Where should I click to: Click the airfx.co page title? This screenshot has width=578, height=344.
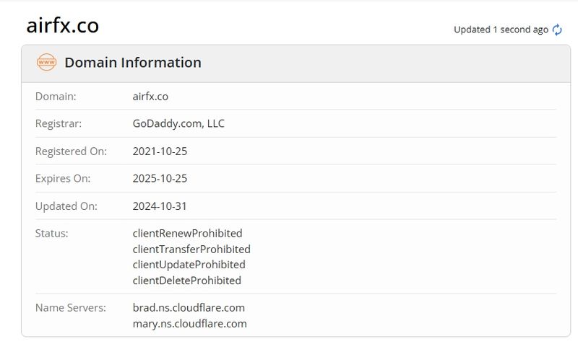[x=63, y=25]
